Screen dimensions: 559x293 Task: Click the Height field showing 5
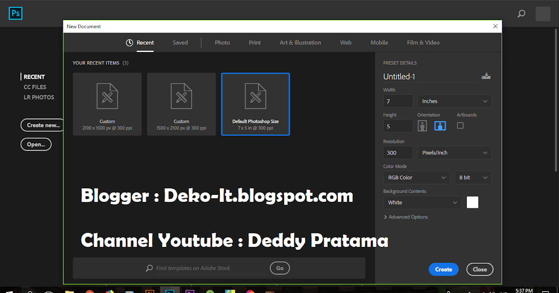click(x=398, y=126)
